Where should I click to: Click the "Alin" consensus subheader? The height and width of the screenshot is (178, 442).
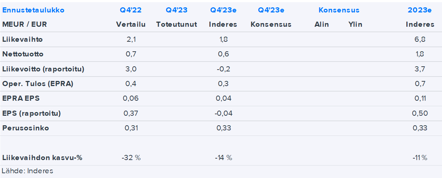coord(322,25)
